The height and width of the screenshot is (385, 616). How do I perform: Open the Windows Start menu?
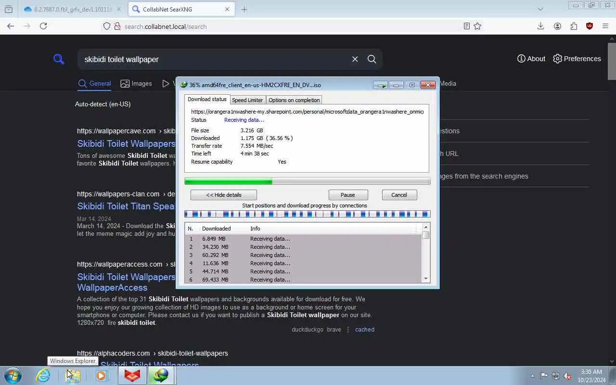13,375
